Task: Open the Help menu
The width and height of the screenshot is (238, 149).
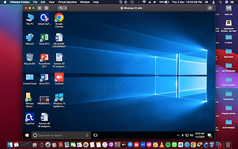Action: [x=96, y=2]
